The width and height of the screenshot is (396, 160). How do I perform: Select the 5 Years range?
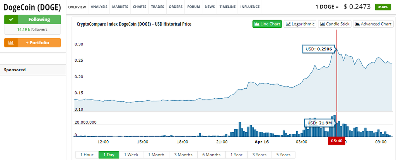pos(283,155)
